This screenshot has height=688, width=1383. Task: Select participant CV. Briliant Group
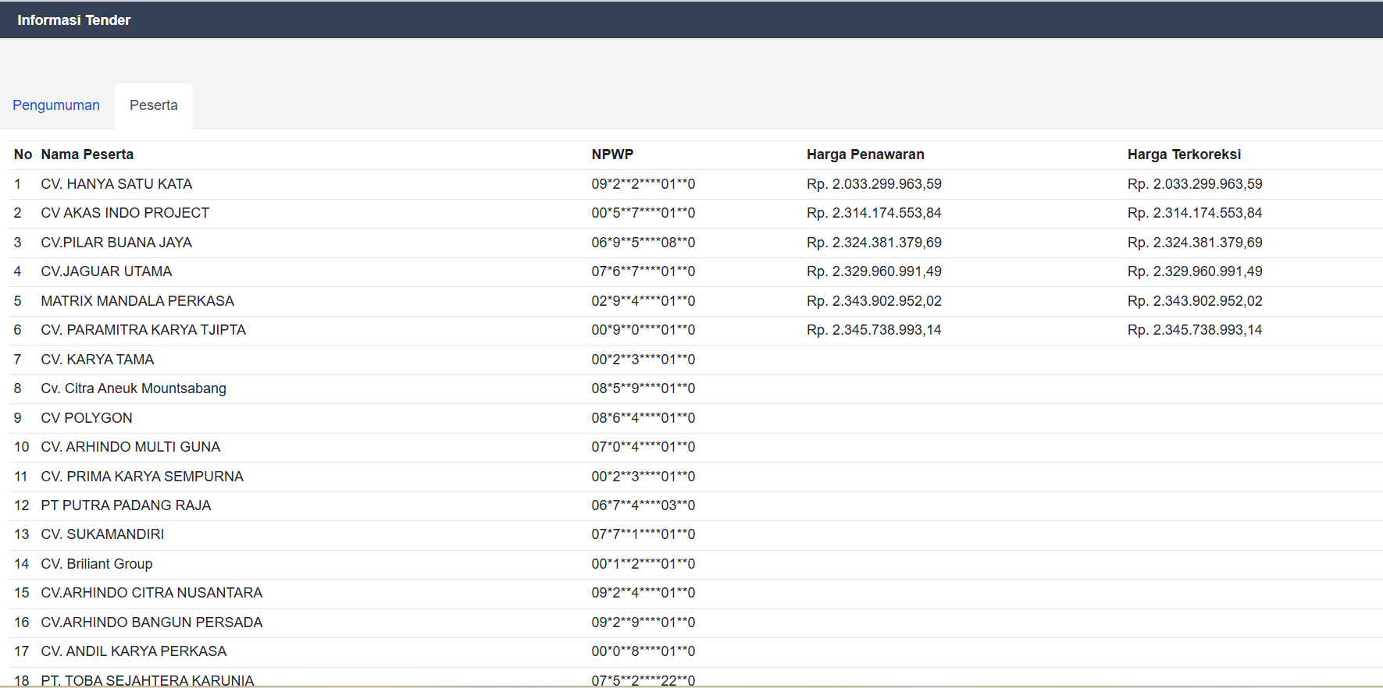[x=97, y=564]
